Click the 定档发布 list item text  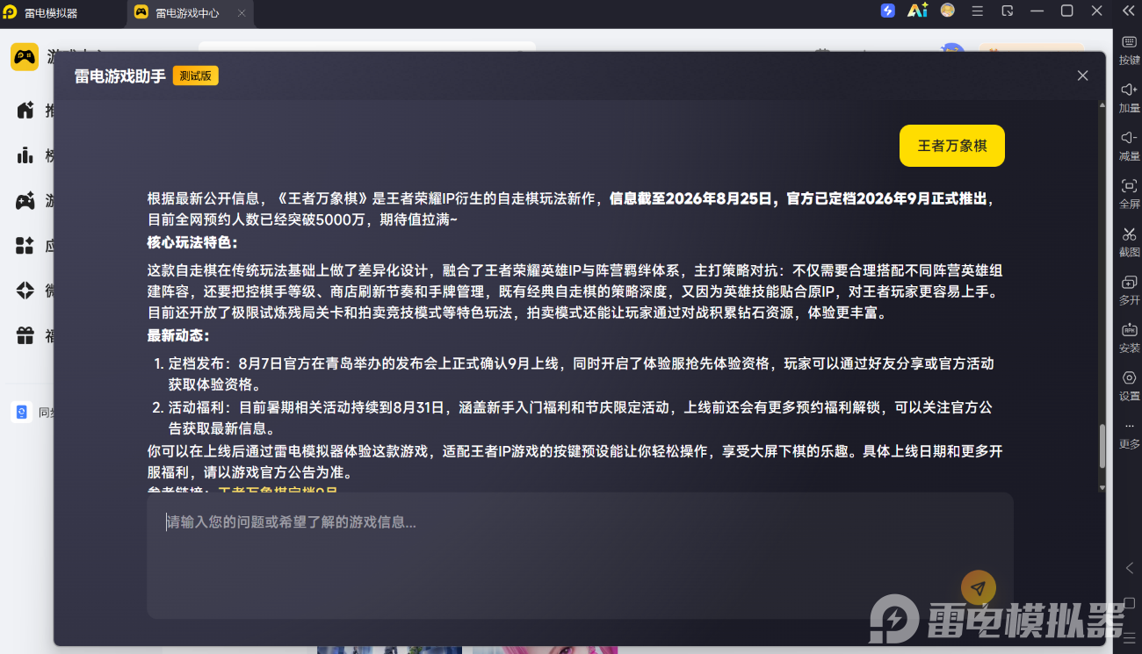(581, 374)
